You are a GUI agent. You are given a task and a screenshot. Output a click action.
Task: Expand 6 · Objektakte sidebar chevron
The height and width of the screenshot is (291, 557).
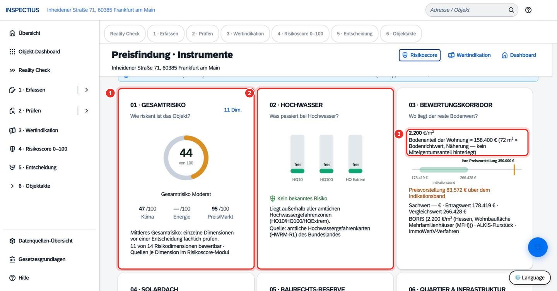(x=12, y=186)
